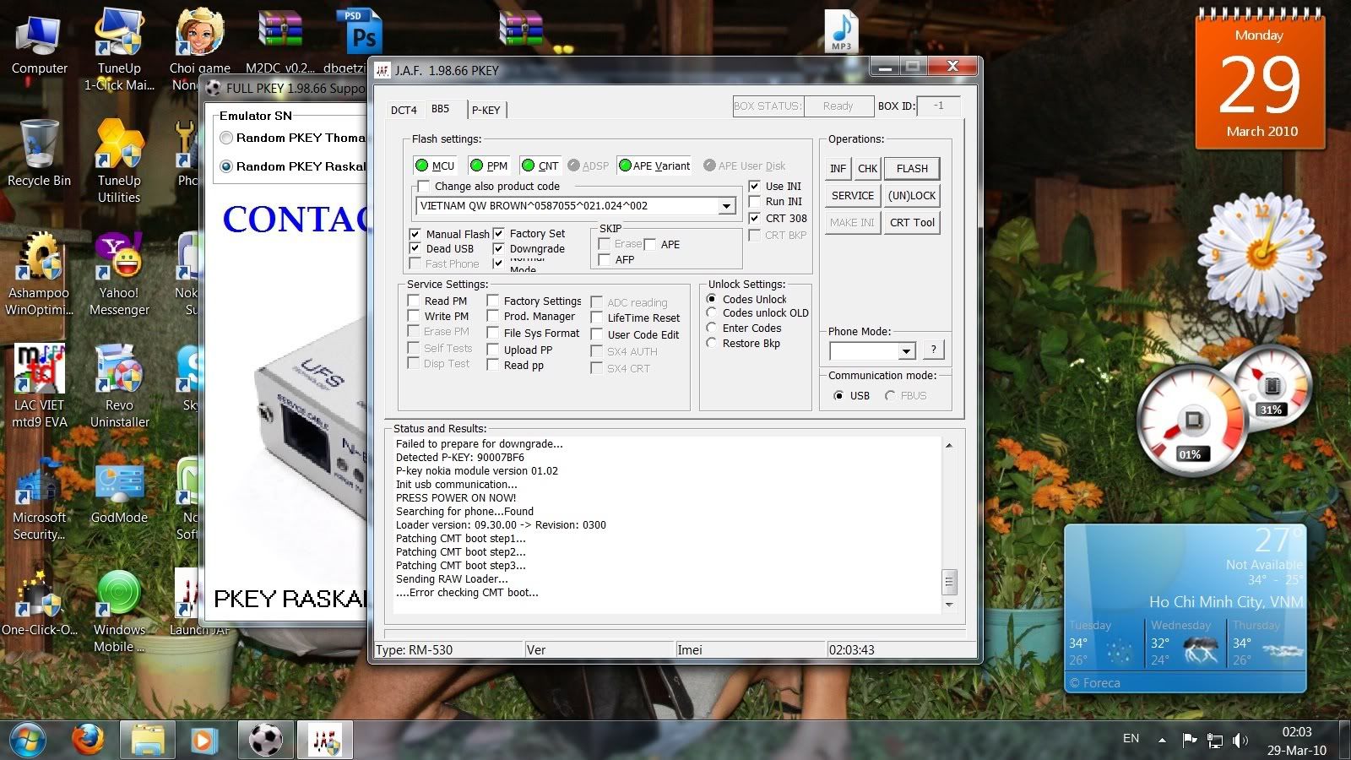Click the status log scroll down arrow
Screen dimensions: 1351x760
coord(949,605)
